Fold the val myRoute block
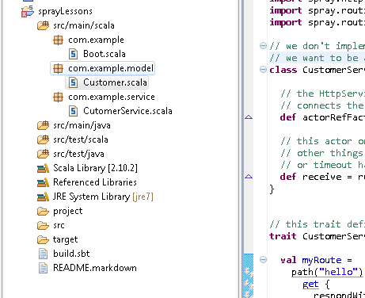The height and width of the screenshot is (298, 365). (x=263, y=260)
